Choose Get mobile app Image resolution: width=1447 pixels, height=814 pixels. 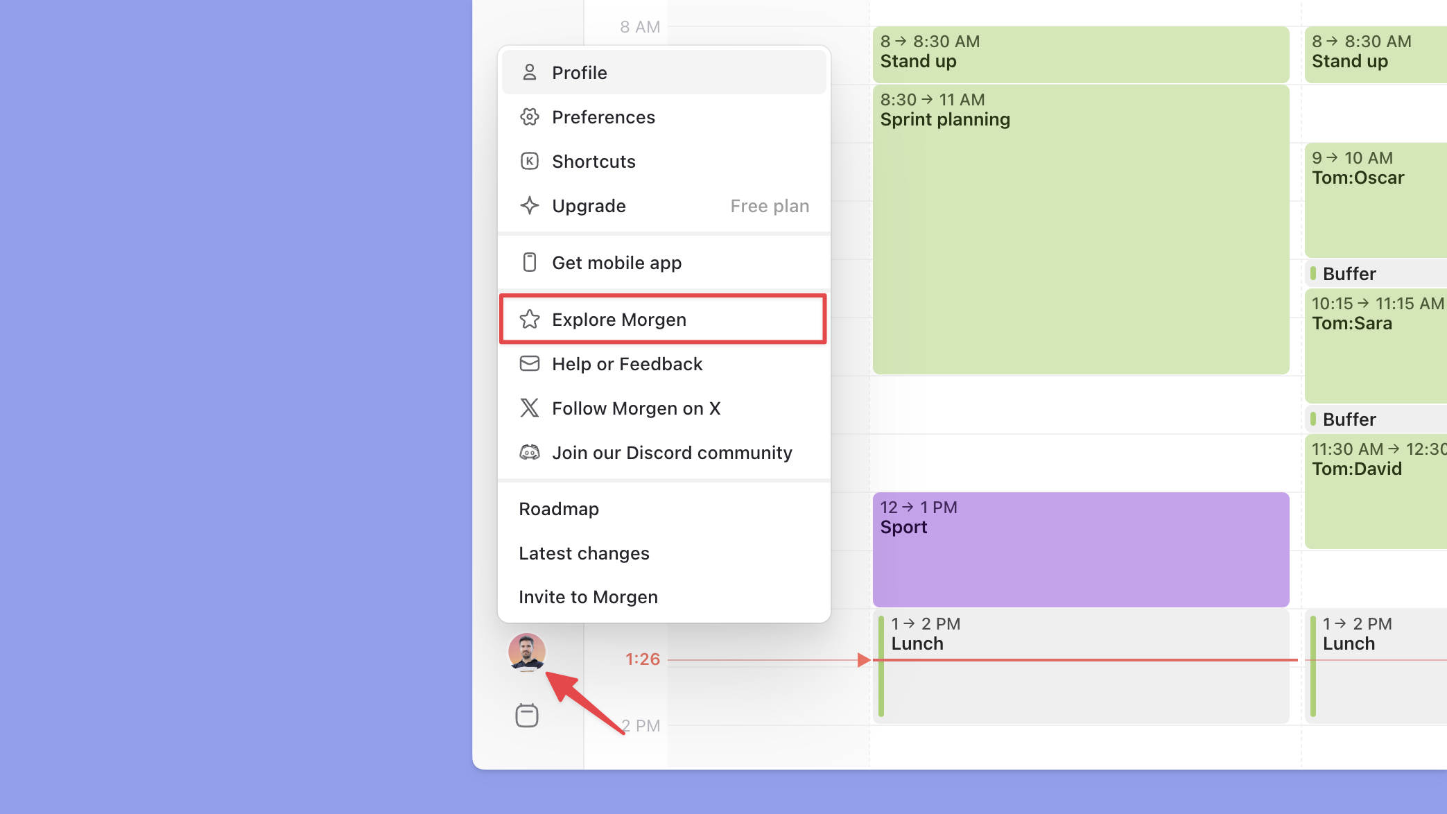pos(664,263)
